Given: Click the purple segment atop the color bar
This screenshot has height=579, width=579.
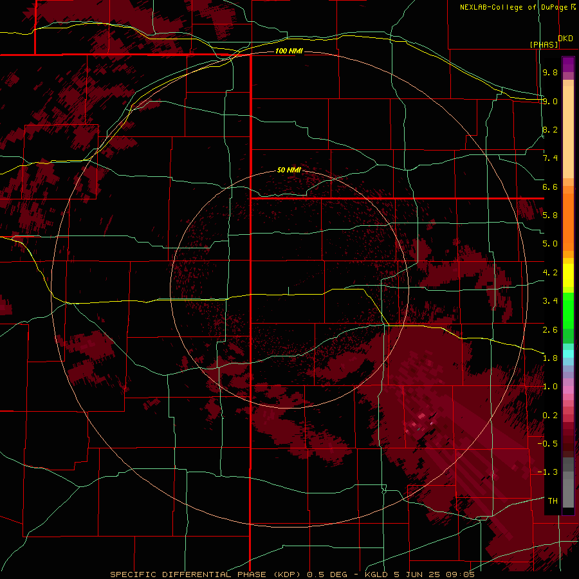Looking at the screenshot, I should pyautogui.click(x=568, y=64).
